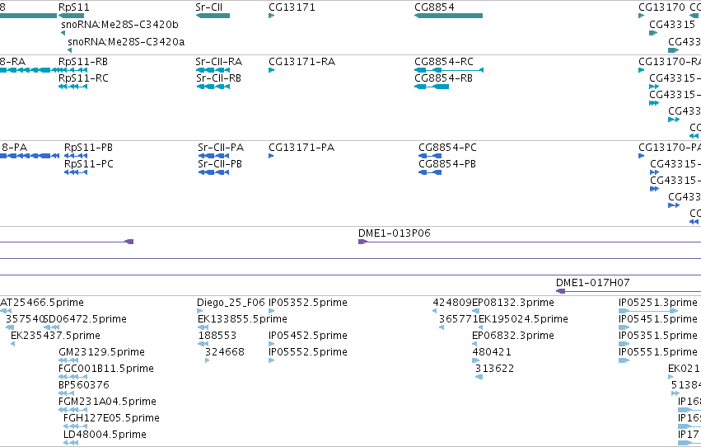Click EST entry 313622

pyautogui.click(x=494, y=369)
